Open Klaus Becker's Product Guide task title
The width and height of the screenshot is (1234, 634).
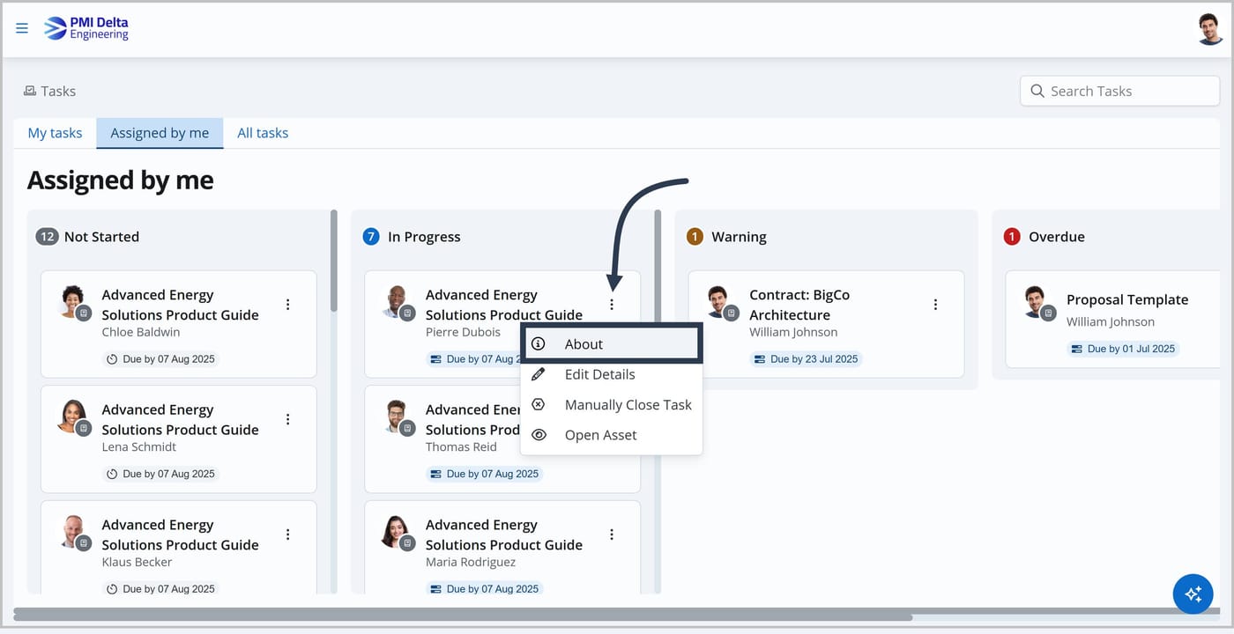pos(180,534)
